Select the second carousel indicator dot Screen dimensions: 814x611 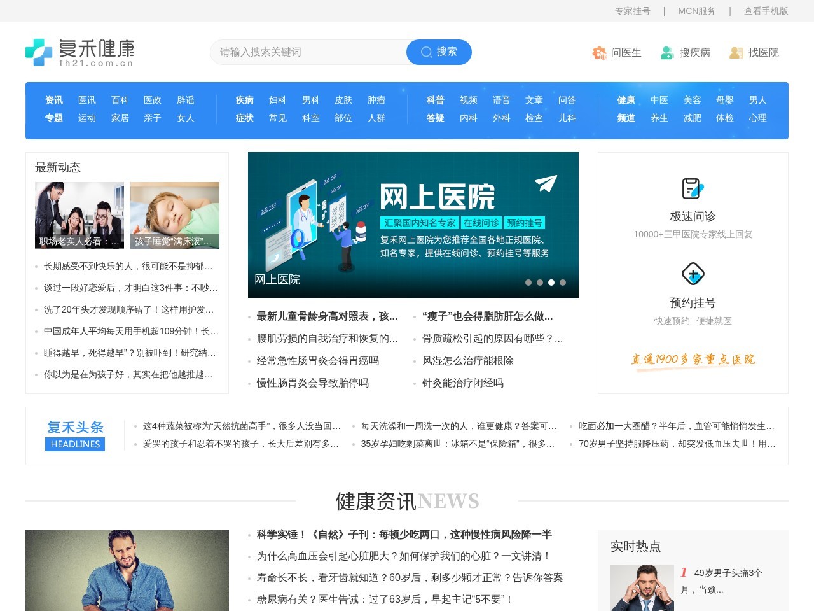coord(540,282)
